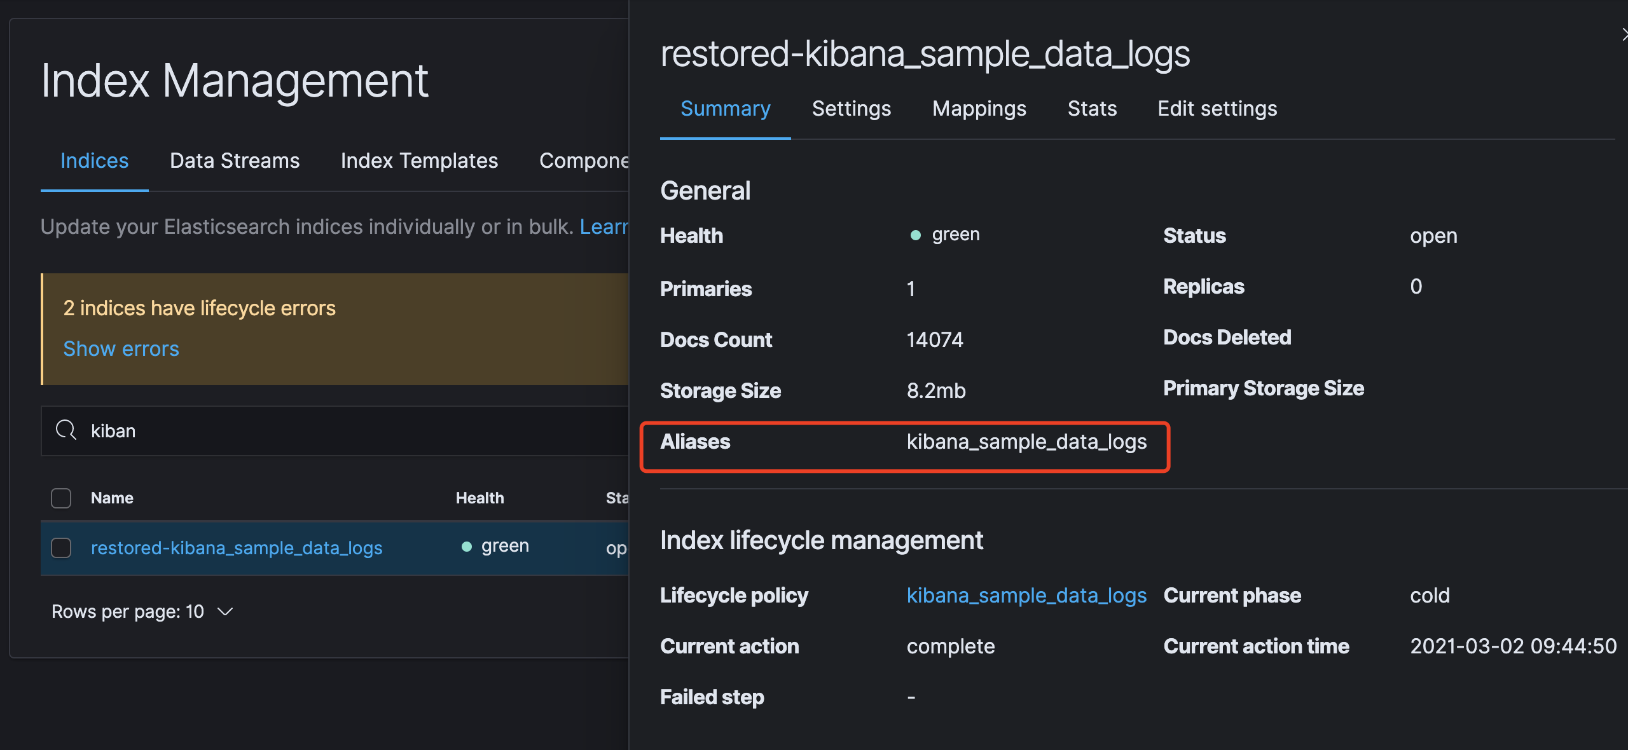The height and width of the screenshot is (750, 1628).
Task: Click the Index lifecycle management heading
Action: pyautogui.click(x=822, y=540)
